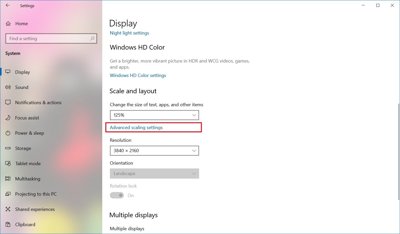Click the Find a setting field
This screenshot has height=234, width=400.
(51, 39)
